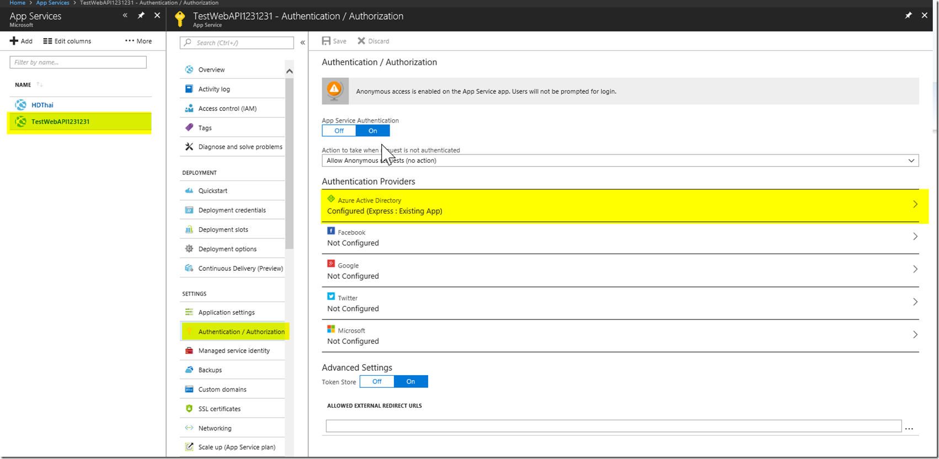Screen dimensions: 939x459
Task: Collapse the resource menu with double chevron
Action: (302, 42)
